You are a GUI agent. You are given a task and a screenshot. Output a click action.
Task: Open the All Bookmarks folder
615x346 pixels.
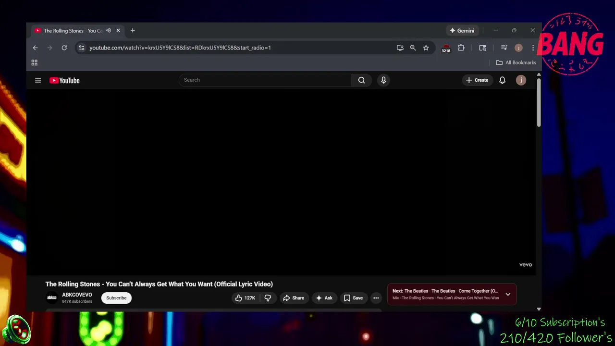(516, 62)
